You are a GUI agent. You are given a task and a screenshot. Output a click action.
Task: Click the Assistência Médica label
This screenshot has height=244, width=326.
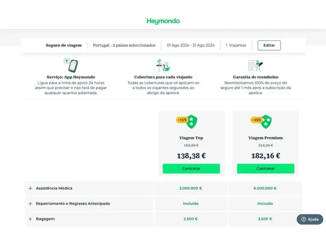tap(54, 188)
